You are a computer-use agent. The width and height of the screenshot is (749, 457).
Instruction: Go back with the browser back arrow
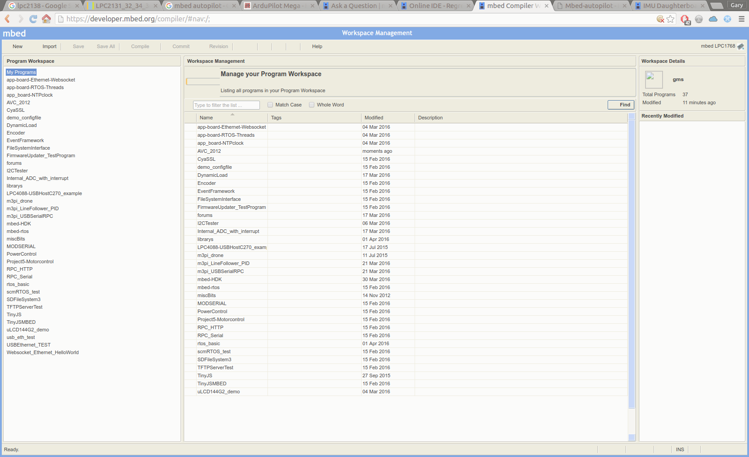tap(8, 19)
